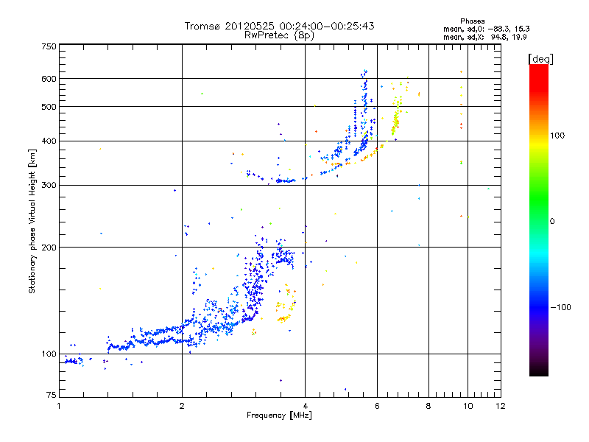Click the '100' colorbar tick label
Screen dimensions: 589x442
557,136
